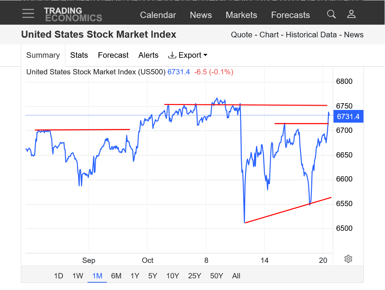385x290 pixels.
Task: Click the current price label 6731.4
Action: tap(348, 117)
